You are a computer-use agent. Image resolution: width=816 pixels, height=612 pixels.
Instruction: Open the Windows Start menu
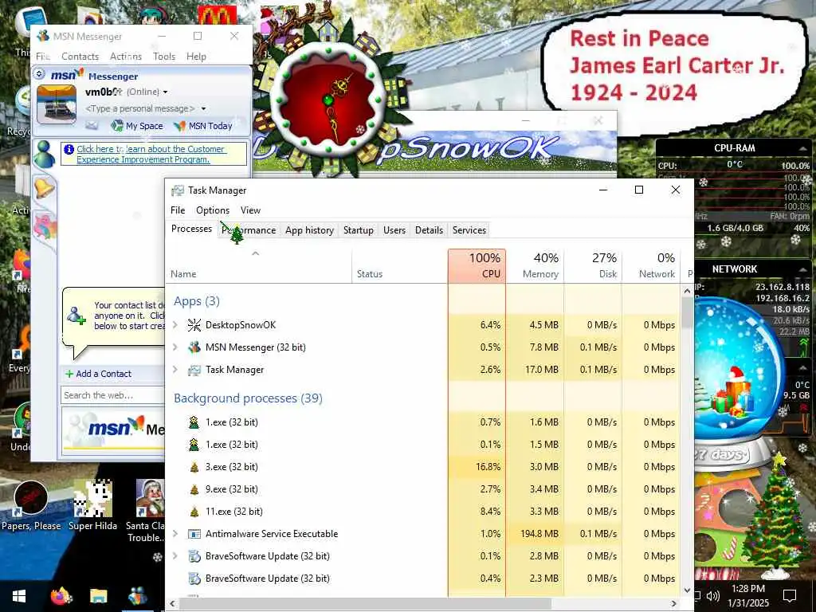tap(19, 596)
